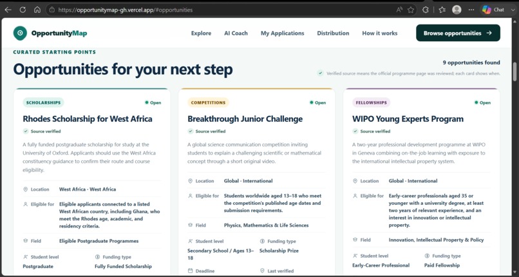
Task: Click WIPO card Location pin icon
Action: [355, 181]
